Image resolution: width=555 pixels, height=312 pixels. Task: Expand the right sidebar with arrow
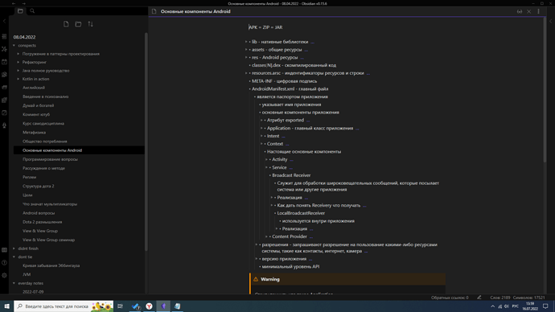pos(550,21)
